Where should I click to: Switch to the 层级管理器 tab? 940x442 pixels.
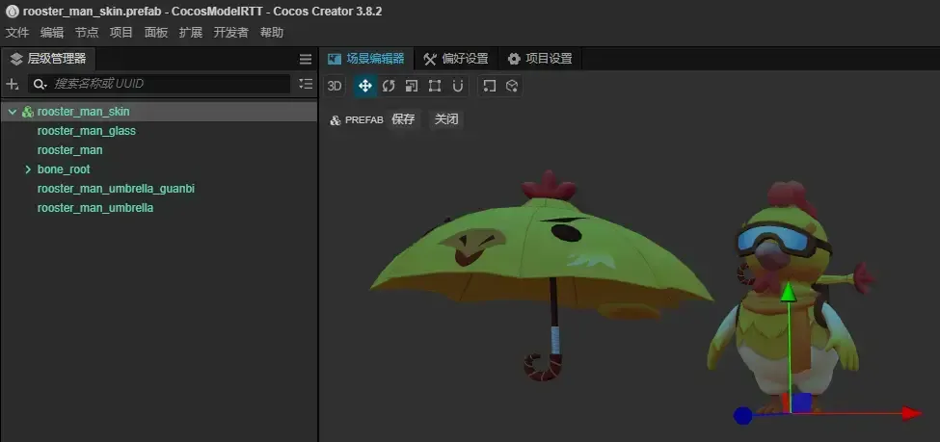(48, 59)
